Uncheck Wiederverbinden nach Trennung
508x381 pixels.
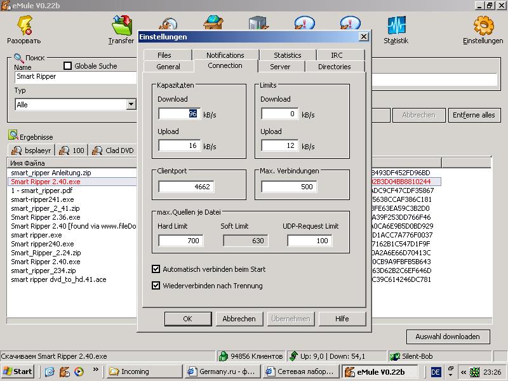tap(156, 285)
